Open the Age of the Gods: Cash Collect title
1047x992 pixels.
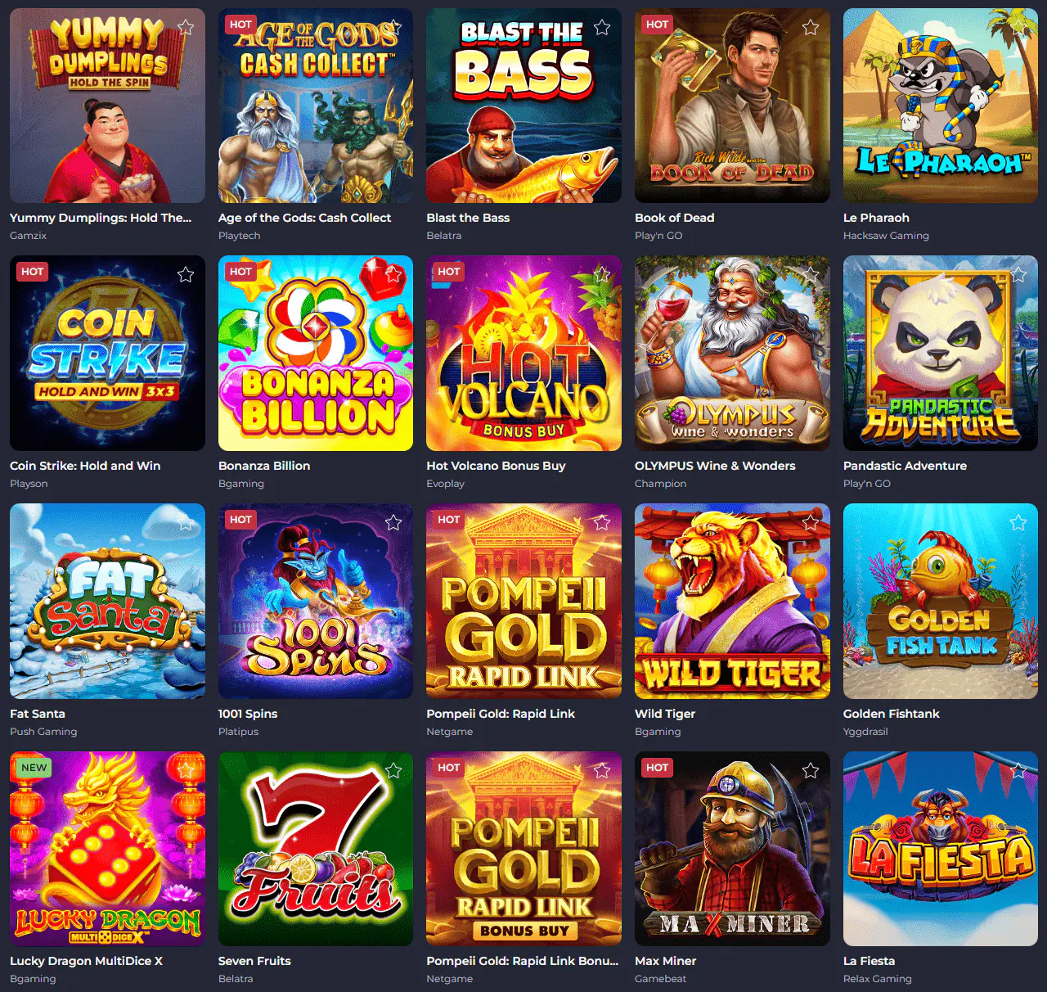pyautogui.click(x=304, y=218)
